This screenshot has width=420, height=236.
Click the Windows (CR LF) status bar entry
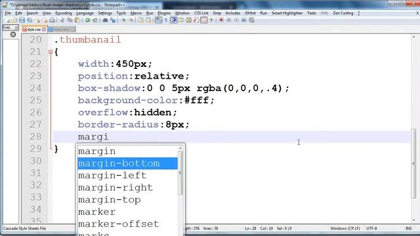345,229
